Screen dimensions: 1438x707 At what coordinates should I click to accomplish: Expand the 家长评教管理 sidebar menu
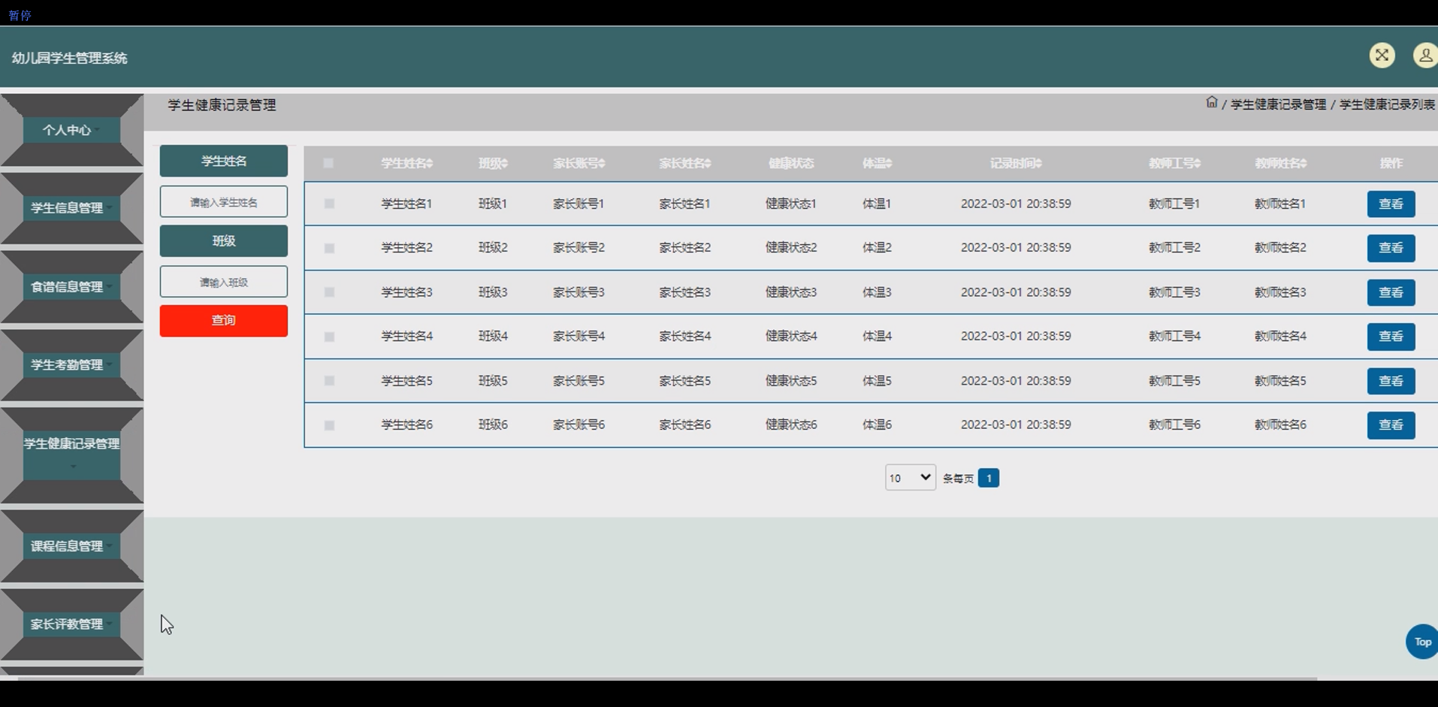point(71,624)
